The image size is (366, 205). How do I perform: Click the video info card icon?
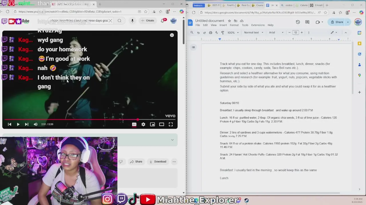[x=172, y=35]
